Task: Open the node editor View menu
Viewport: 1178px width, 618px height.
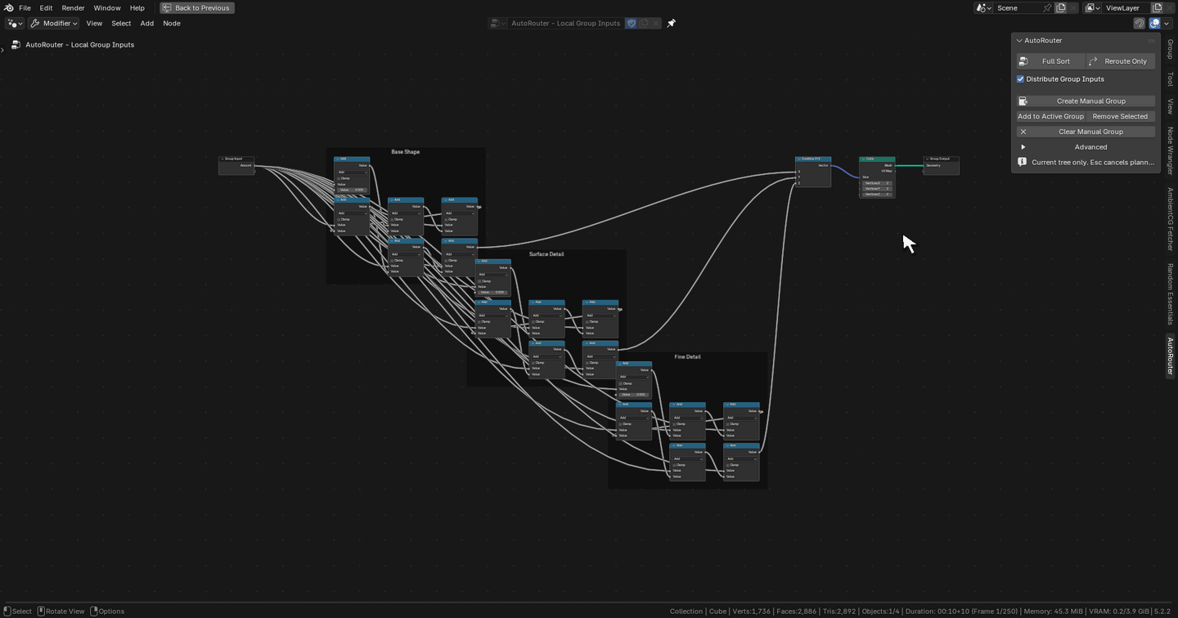Action: [x=94, y=23]
